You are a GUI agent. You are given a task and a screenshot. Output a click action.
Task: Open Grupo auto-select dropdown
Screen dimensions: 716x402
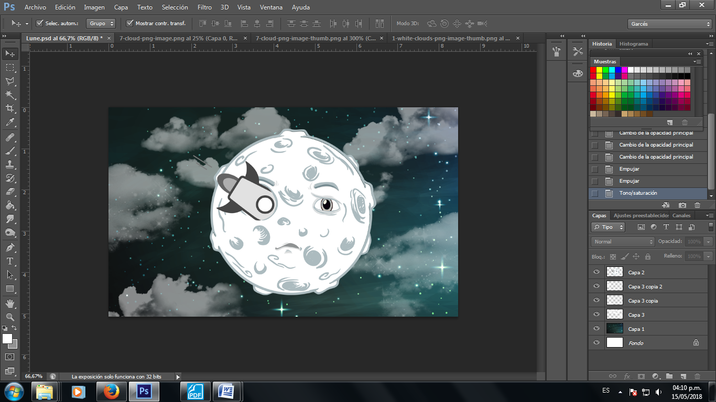(102, 24)
